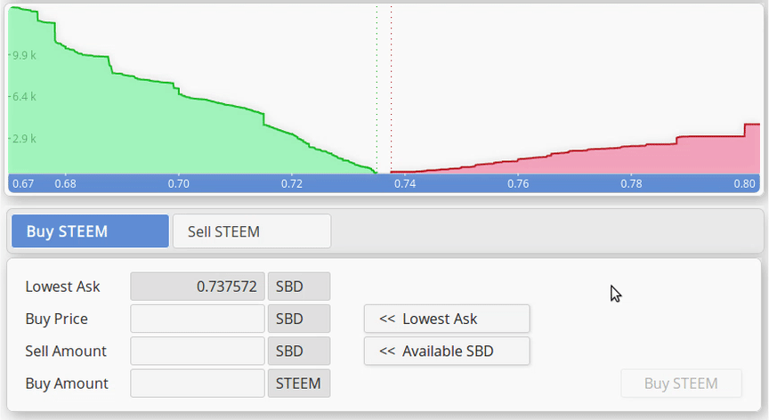769x420 pixels.
Task: Click the green bid depth area
Action: [137, 133]
